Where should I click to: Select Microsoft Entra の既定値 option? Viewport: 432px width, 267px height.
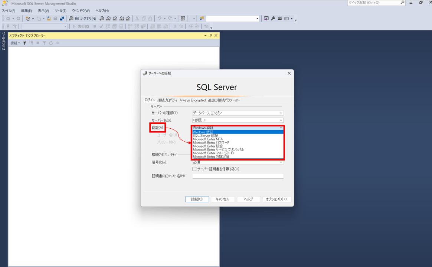tap(238, 156)
